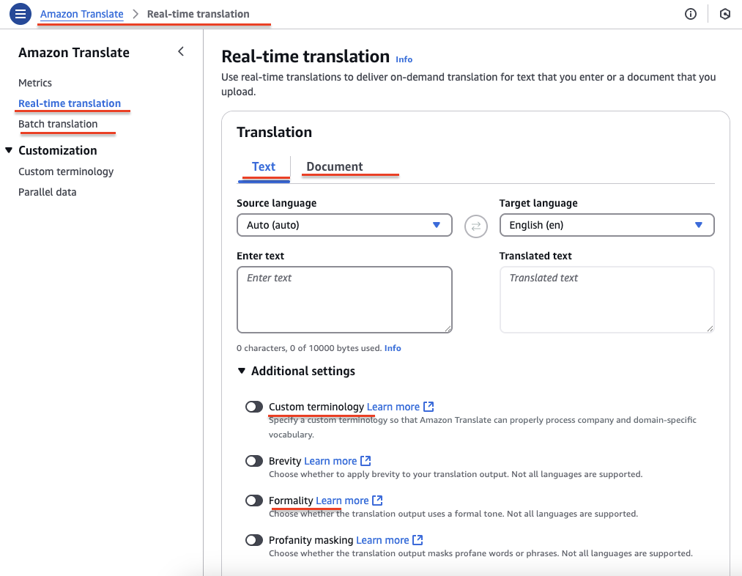Enable the Formality option
This screenshot has width=742, height=576.
point(254,500)
